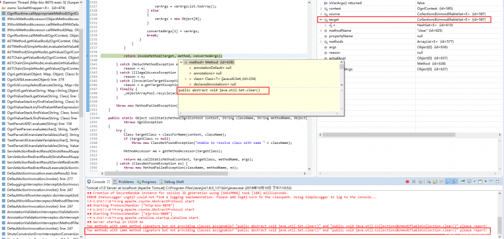Pin Console icon with green pin
Screen dimensions: 504x239
(463, 182)
